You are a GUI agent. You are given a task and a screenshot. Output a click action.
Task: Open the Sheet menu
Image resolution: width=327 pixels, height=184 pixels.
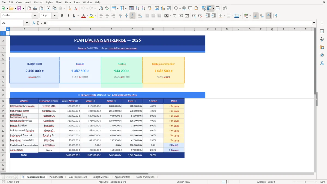point(59,2)
